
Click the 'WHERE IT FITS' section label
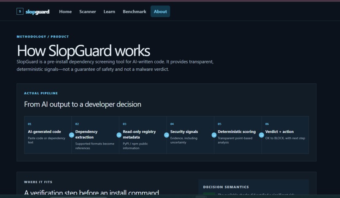point(38,182)
